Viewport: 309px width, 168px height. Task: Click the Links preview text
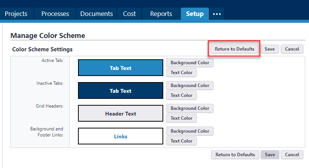point(120,136)
